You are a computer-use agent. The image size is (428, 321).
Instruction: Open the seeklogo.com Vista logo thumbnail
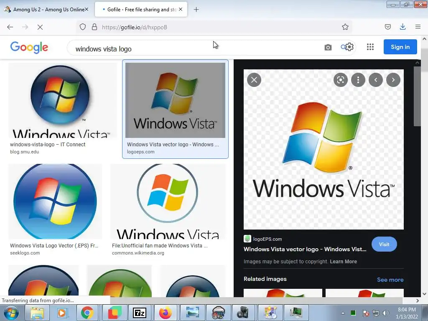pos(55,201)
